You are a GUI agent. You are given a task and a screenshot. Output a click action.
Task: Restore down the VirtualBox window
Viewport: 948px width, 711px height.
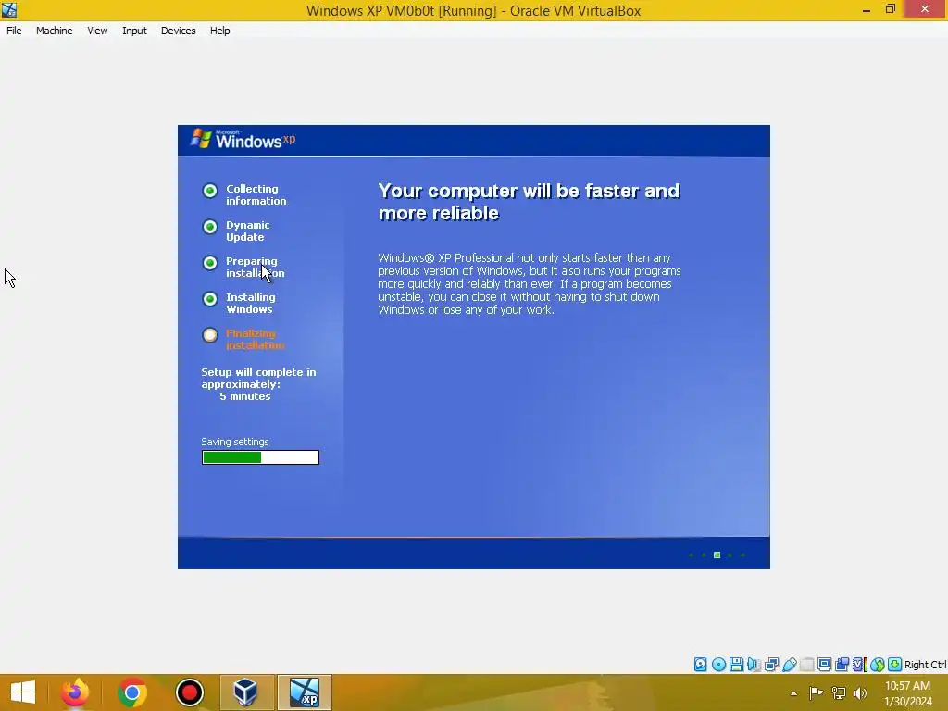click(890, 9)
